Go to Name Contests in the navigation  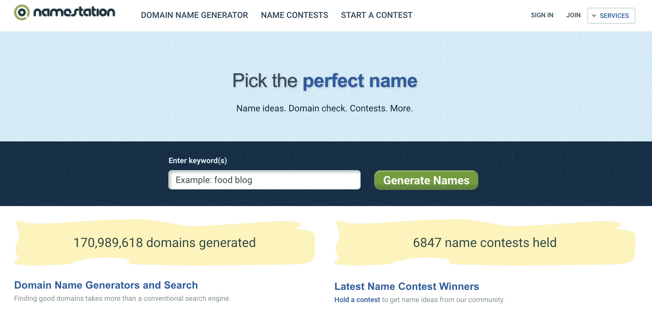[294, 15]
